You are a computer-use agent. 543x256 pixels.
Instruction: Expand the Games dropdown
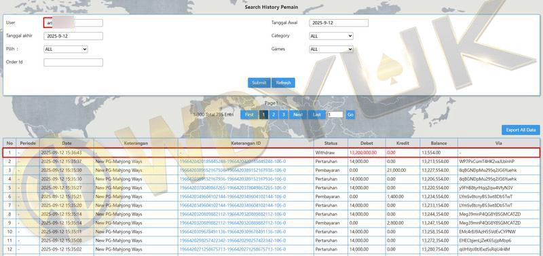point(331,49)
